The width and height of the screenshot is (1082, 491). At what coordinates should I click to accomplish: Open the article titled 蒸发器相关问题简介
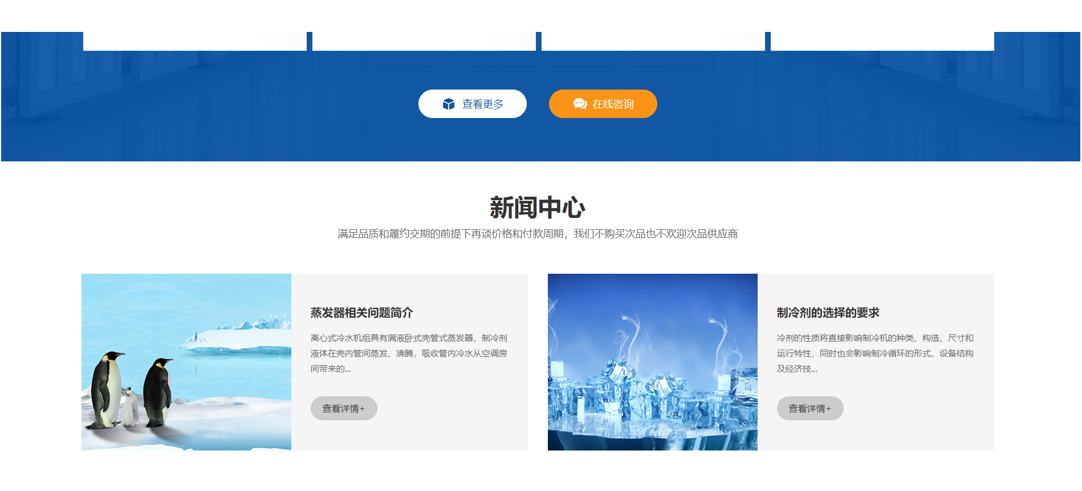click(361, 313)
